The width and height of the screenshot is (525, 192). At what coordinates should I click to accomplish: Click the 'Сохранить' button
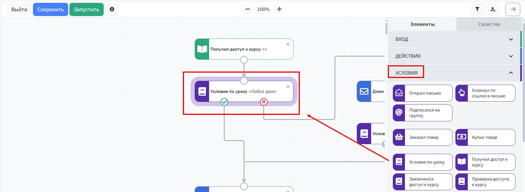click(x=50, y=9)
